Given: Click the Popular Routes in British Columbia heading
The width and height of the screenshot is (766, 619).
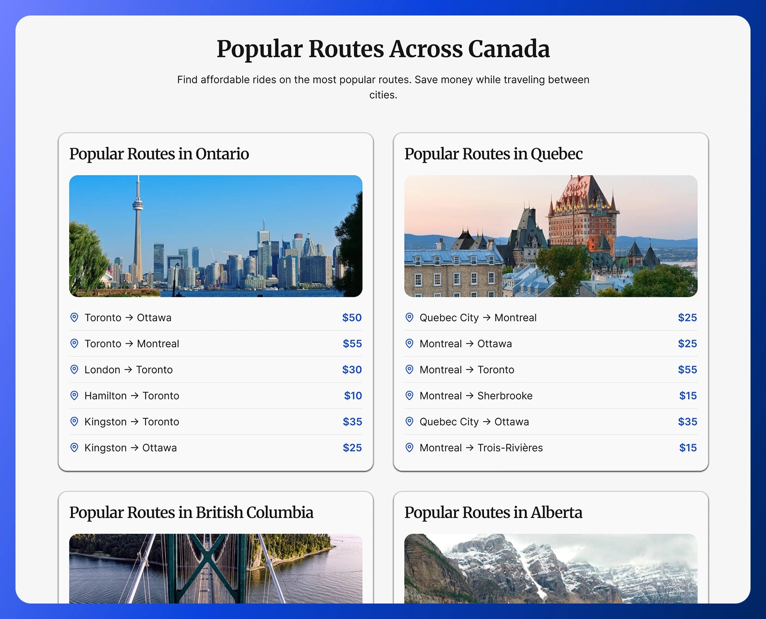Looking at the screenshot, I should pyautogui.click(x=191, y=513).
